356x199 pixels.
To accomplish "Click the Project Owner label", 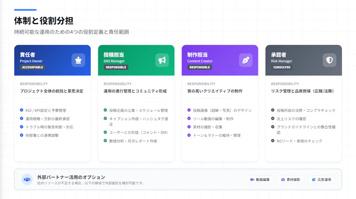I will (31, 61).
